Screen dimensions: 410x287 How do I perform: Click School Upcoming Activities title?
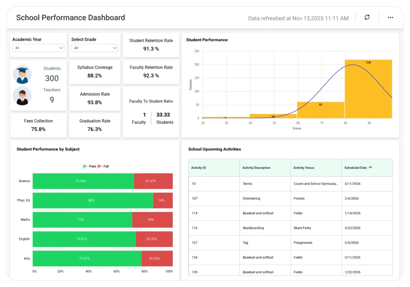pyautogui.click(x=215, y=149)
